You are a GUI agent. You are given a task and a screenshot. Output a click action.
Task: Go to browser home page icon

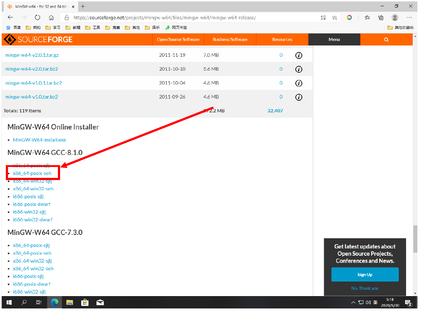51,17
